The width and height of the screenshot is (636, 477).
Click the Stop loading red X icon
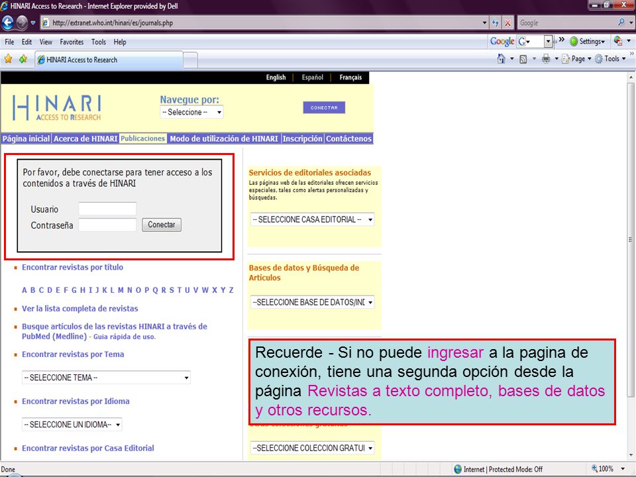(x=507, y=23)
